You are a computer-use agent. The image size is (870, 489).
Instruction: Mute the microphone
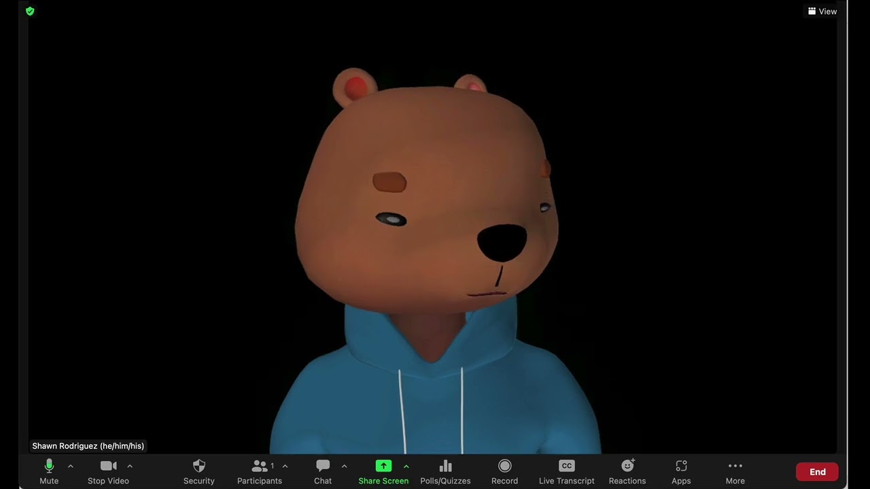[x=49, y=472]
